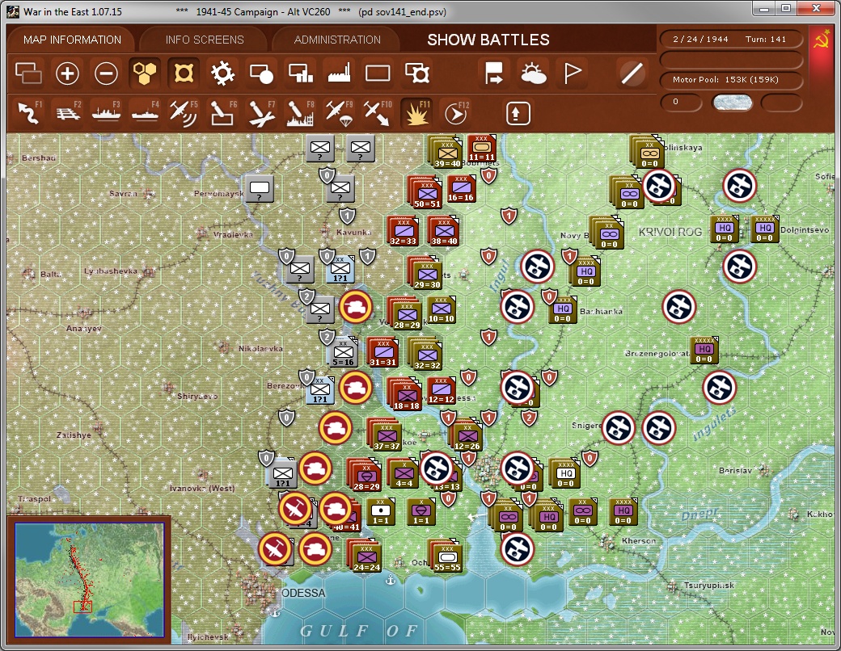
Task: Click the snow weather indicator pill
Action: [732, 103]
